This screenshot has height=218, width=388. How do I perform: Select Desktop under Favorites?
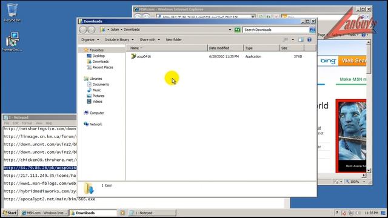(98, 56)
